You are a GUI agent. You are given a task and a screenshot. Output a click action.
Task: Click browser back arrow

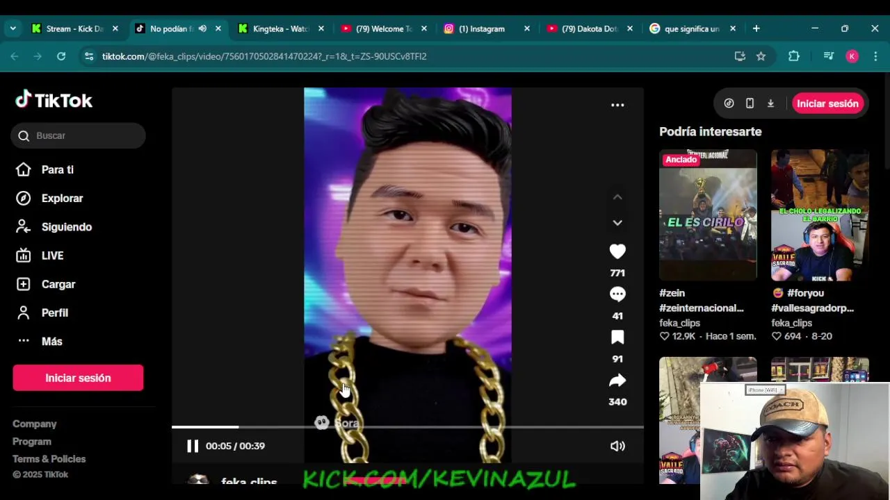click(x=15, y=56)
